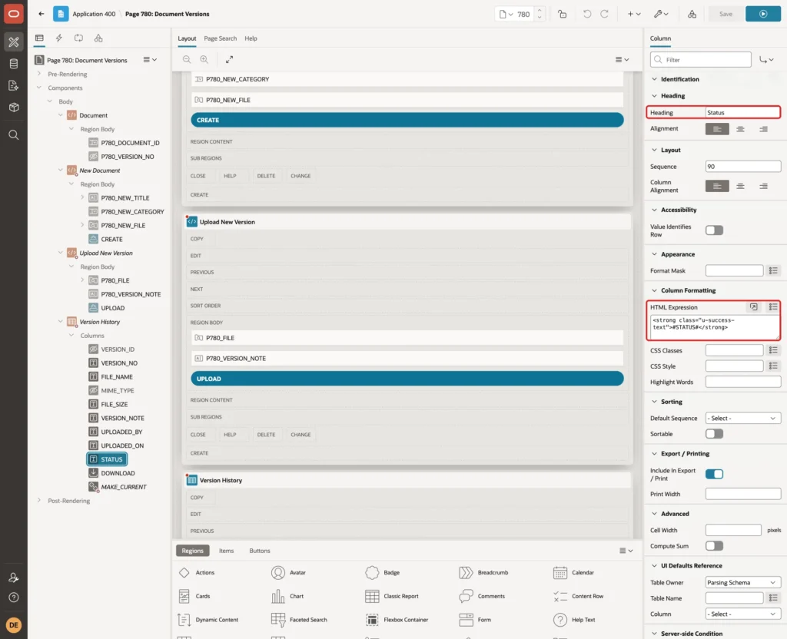Image resolution: width=787 pixels, height=639 pixels.
Task: Open Format Mask list of values icon
Action: [x=773, y=271]
